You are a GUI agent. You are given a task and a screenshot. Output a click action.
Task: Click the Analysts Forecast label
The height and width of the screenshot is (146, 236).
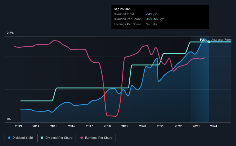tap(221, 40)
